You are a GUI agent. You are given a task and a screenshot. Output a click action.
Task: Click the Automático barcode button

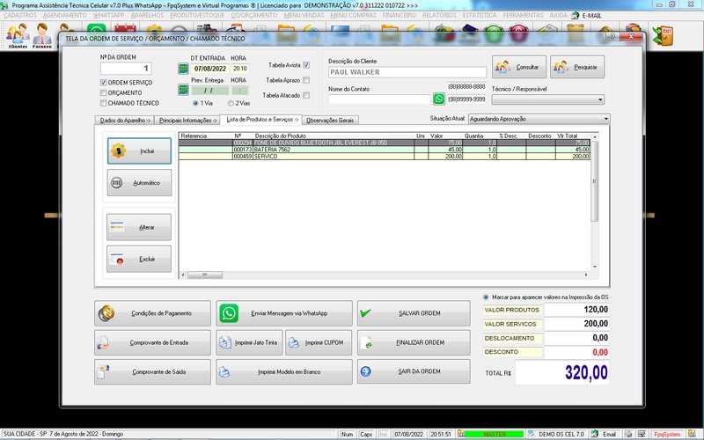pos(139,183)
